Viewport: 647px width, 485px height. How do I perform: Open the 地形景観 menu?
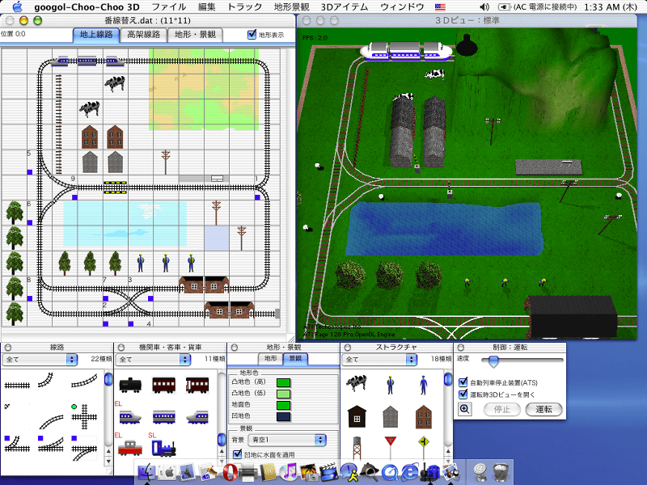291,7
